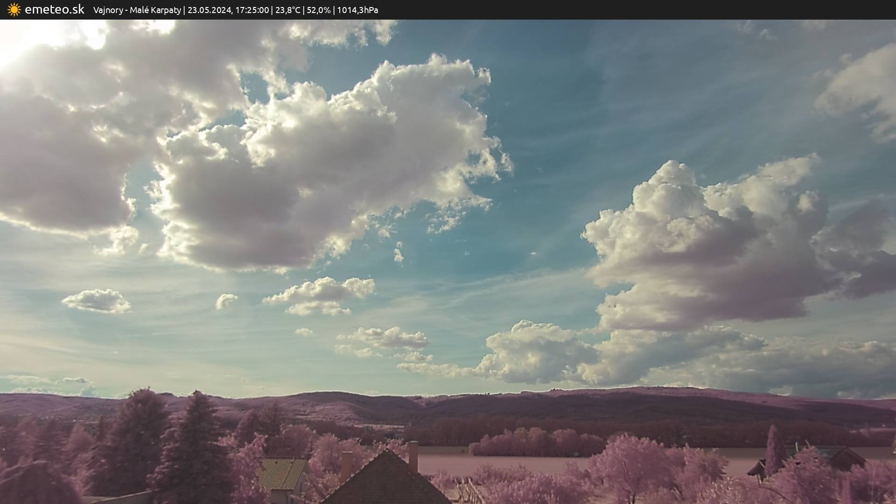Click the date 23.05.2024 in header
896x504 pixels.
tap(210, 10)
